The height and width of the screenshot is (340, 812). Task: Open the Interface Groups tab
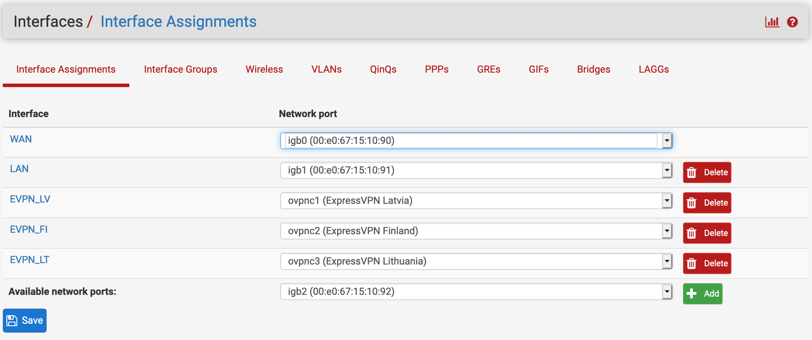(x=180, y=69)
